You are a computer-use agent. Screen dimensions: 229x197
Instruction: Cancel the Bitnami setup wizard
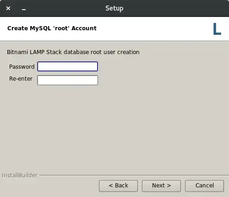coord(204,186)
